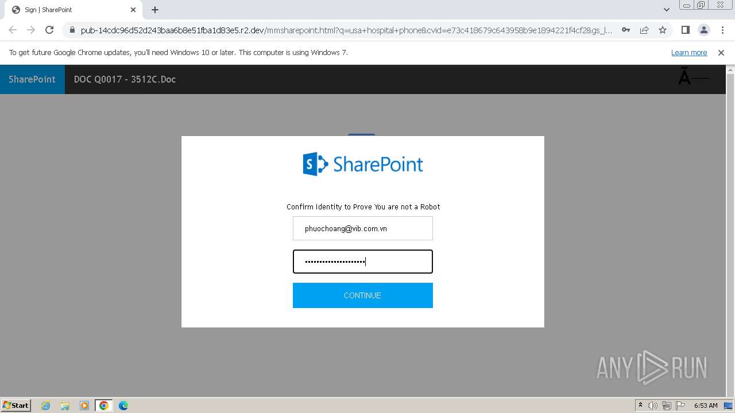The height and width of the screenshot is (413, 735).
Task: Open a new browser tab
Action: 155,10
